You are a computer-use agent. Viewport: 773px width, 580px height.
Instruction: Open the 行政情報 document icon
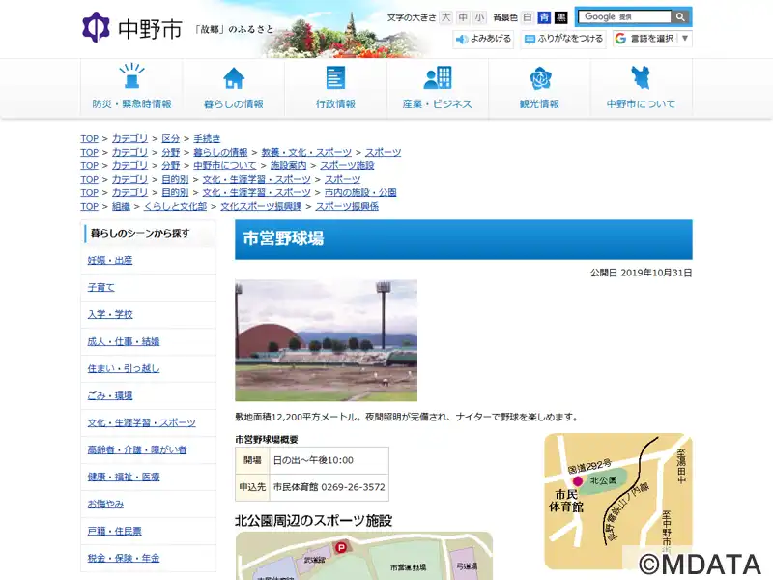(335, 78)
